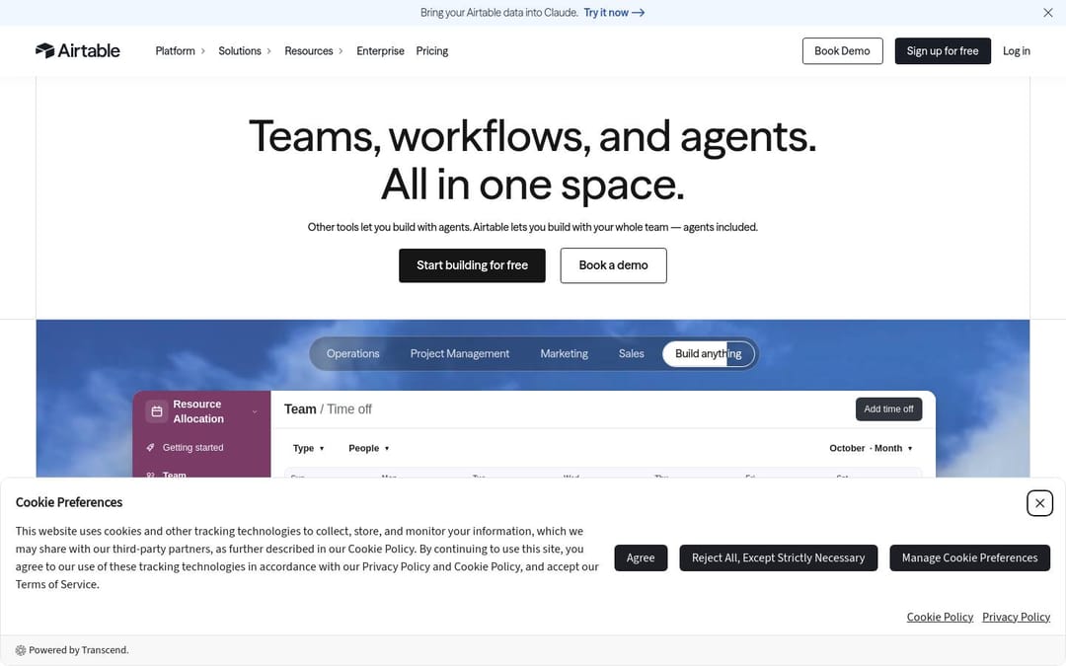Click the Add time off button
Viewport: 1066px width, 666px height.
click(x=888, y=409)
